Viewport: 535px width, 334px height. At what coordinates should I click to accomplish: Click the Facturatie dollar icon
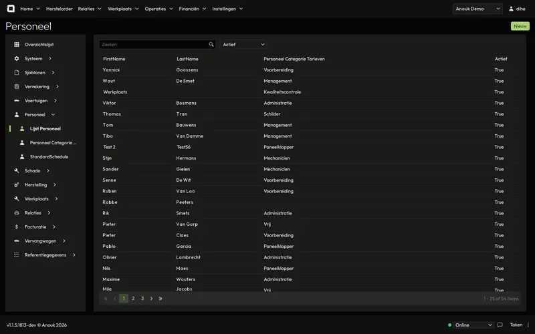point(16,226)
